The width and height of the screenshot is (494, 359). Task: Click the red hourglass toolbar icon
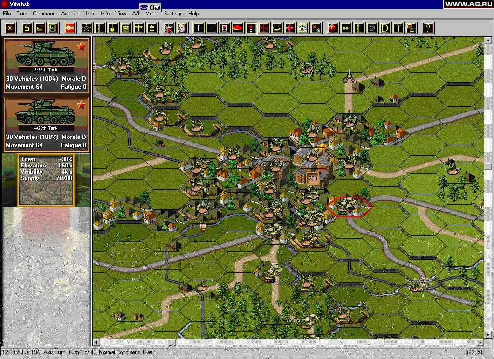click(x=224, y=28)
